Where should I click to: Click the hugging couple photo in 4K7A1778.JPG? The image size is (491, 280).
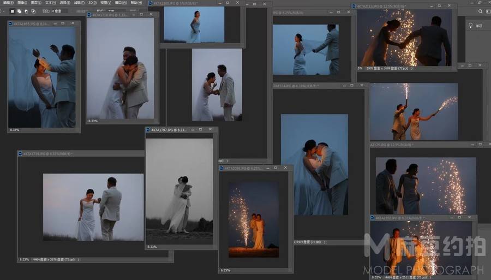click(x=120, y=68)
